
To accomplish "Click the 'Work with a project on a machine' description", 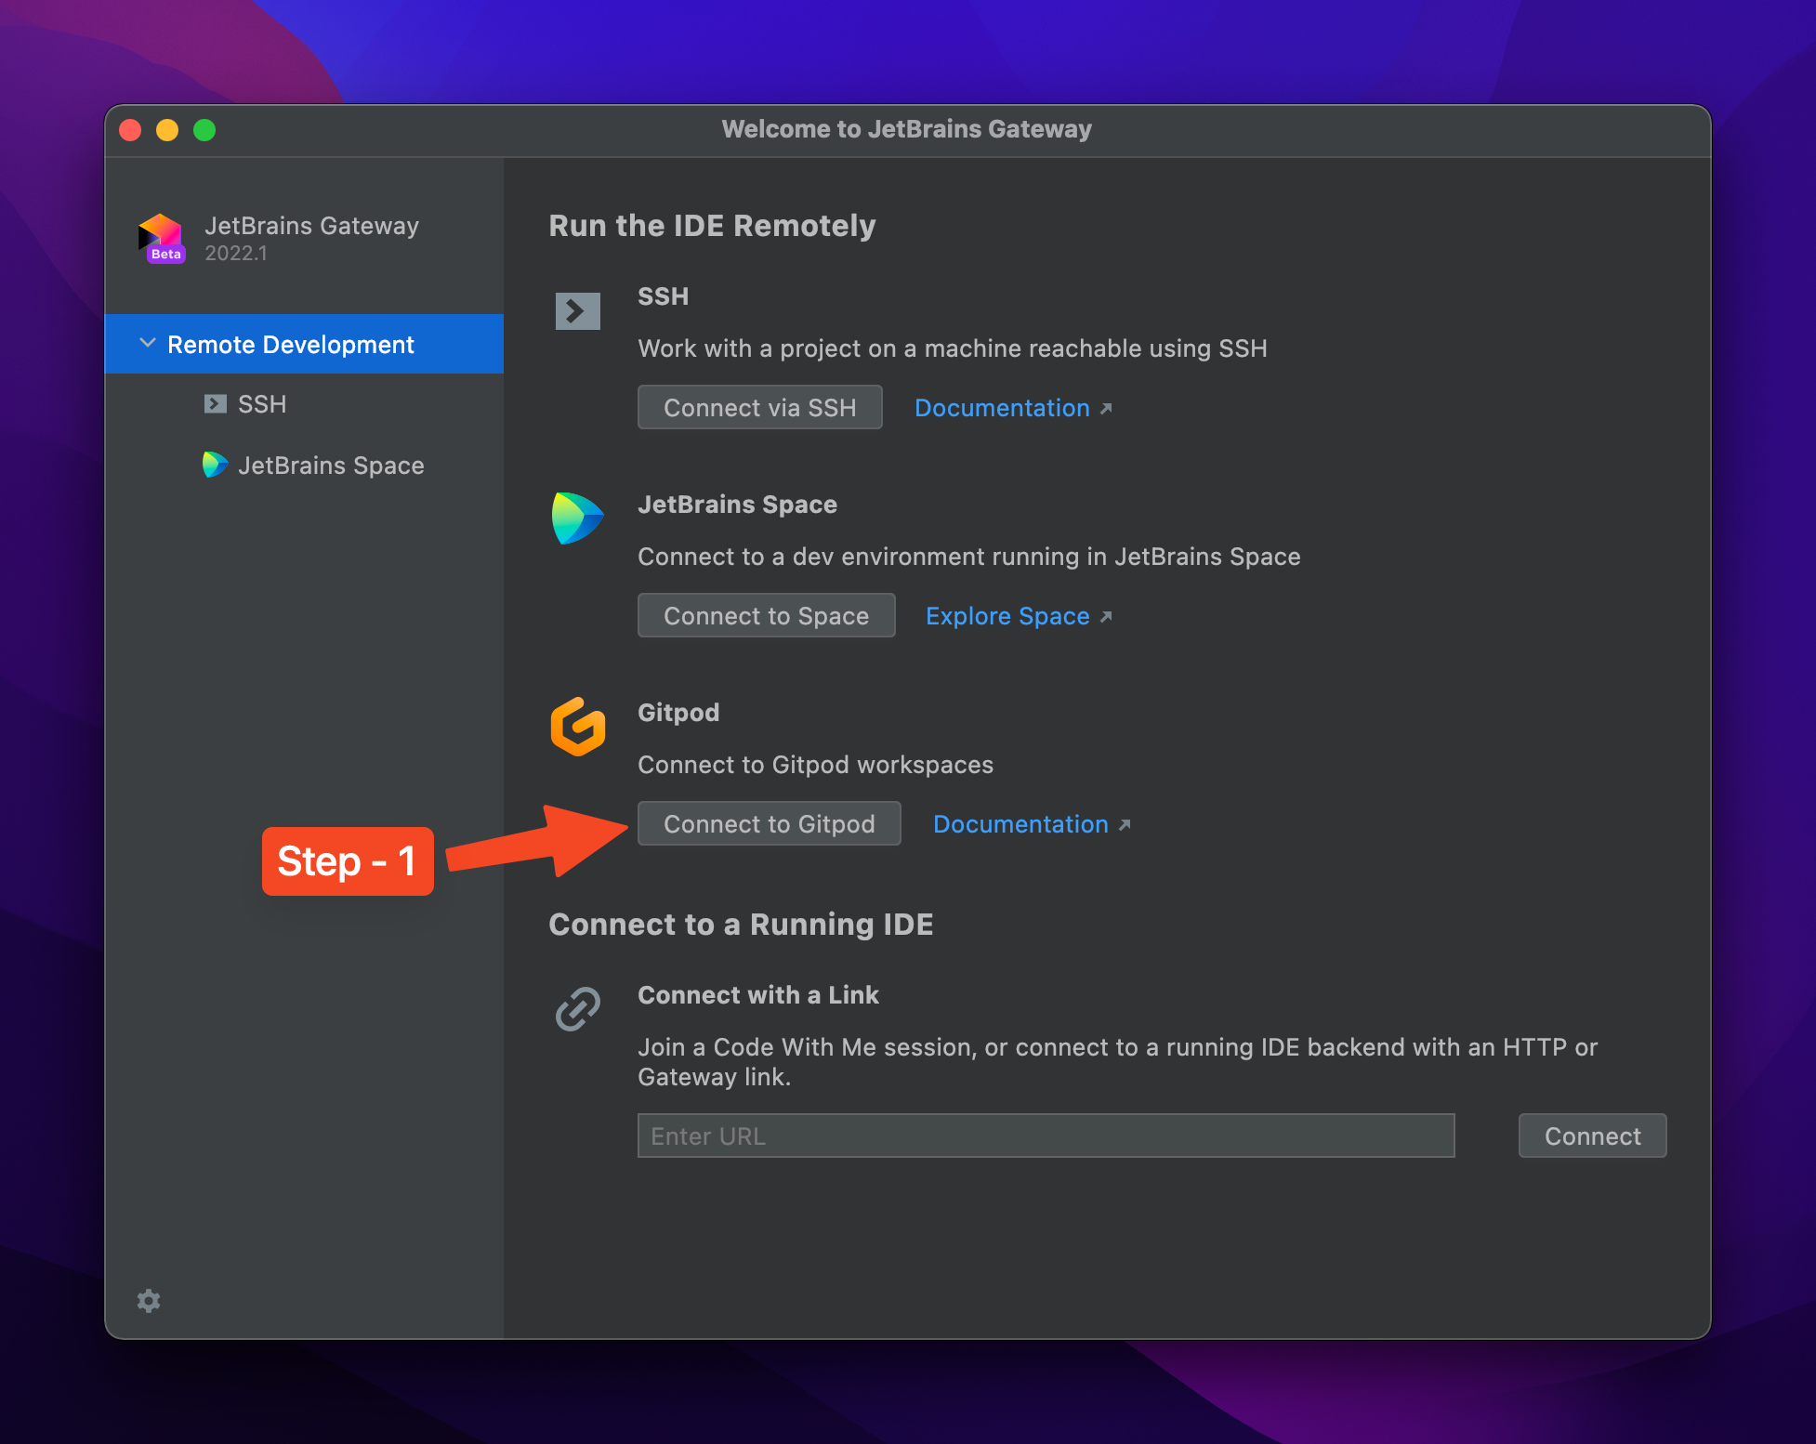I will pyautogui.click(x=953, y=348).
